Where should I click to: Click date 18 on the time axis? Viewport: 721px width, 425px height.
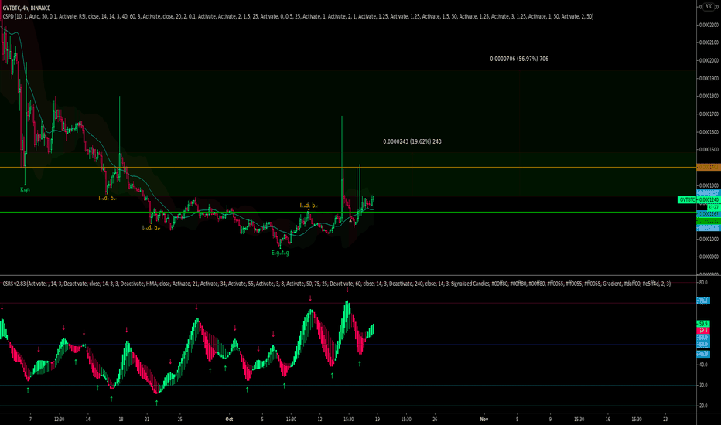pos(121,419)
